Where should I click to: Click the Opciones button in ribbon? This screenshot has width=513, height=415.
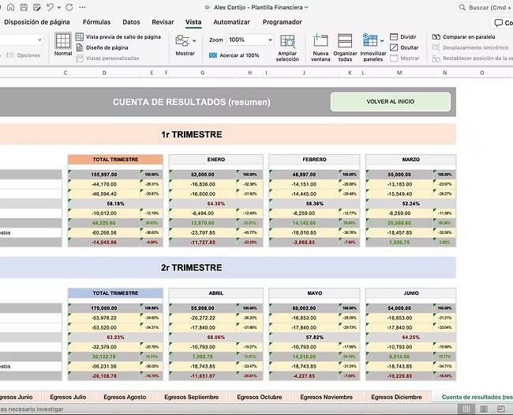pos(24,55)
